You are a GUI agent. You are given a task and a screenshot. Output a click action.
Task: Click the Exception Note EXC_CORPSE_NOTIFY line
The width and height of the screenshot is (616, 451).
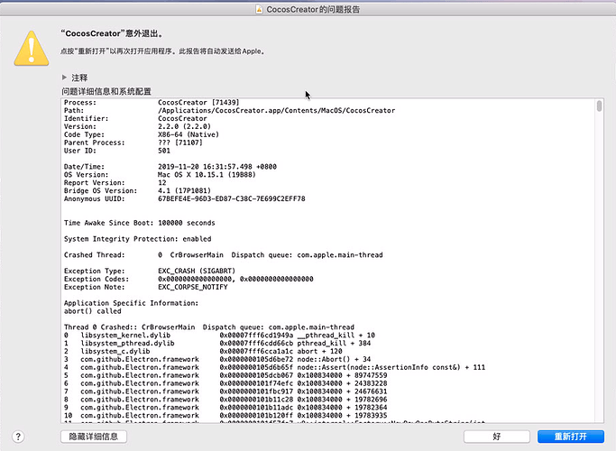point(146,287)
